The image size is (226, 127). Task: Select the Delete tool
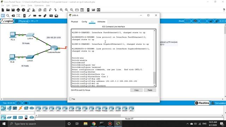click(x=13, y=16)
